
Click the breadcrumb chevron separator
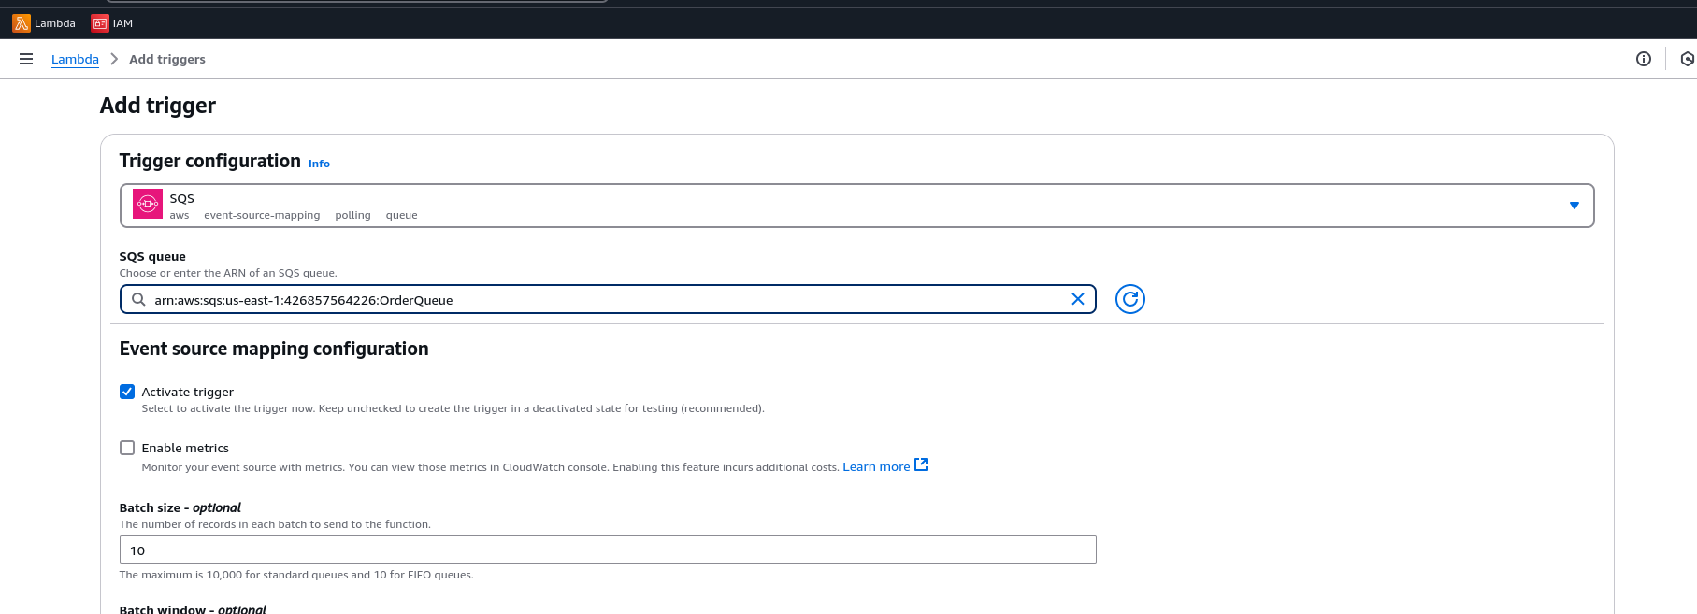[x=114, y=59]
